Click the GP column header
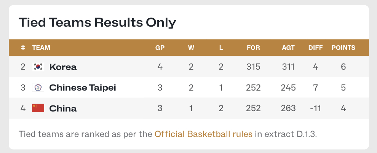Image resolution: width=377 pixels, height=153 pixels. click(x=160, y=48)
